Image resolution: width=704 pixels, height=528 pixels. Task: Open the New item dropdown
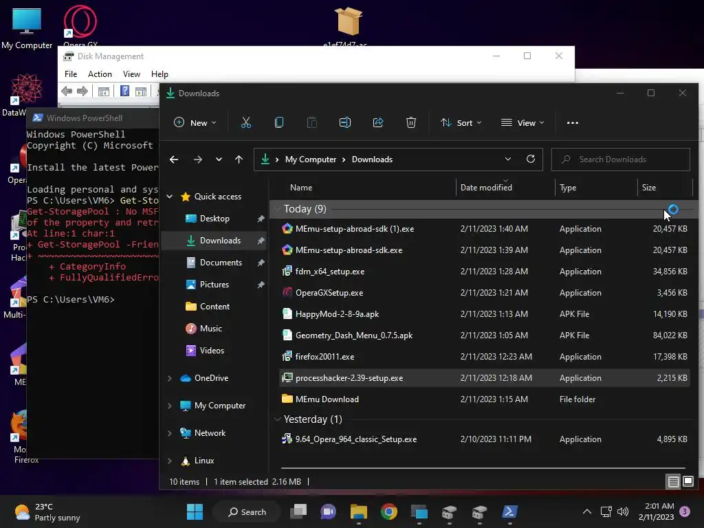click(195, 122)
